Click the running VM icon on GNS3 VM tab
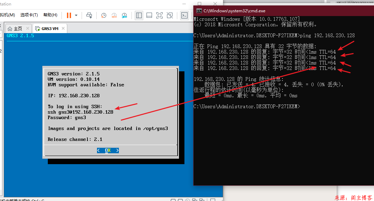Viewport: 374px width, 201px height. point(38,29)
